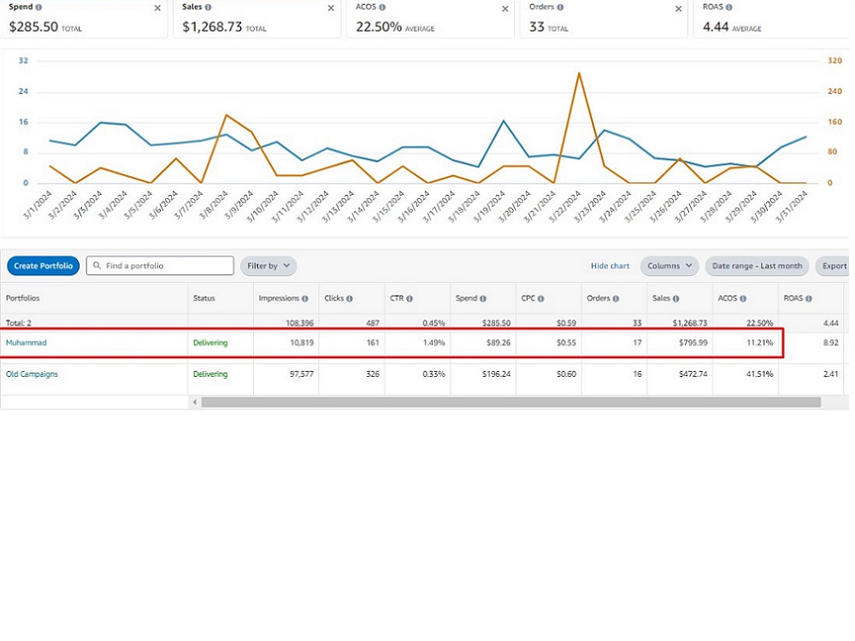Click the info icon next to Orders card
Screen dimensions: 855x641
point(560,7)
